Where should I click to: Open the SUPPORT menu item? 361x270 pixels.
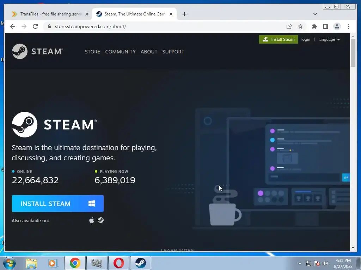(x=173, y=52)
